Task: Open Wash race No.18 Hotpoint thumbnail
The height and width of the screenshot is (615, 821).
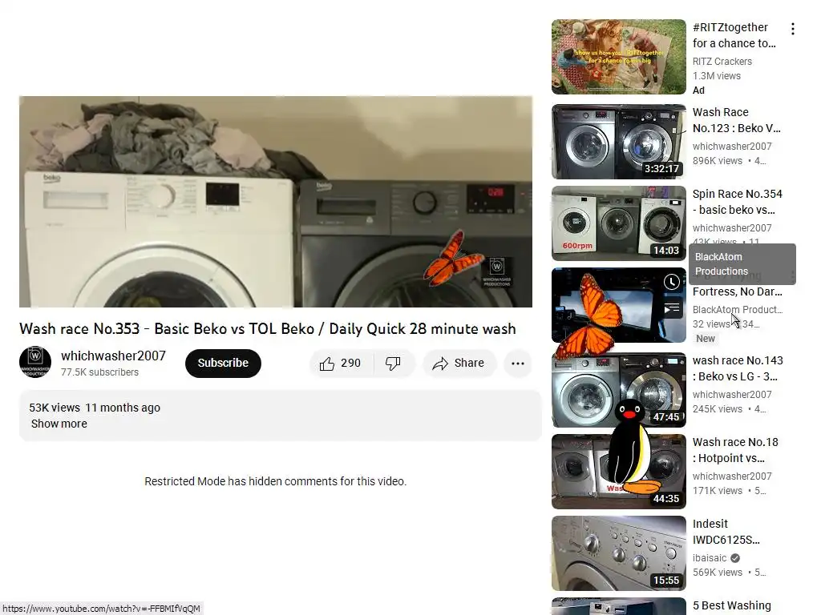Action: pos(619,472)
